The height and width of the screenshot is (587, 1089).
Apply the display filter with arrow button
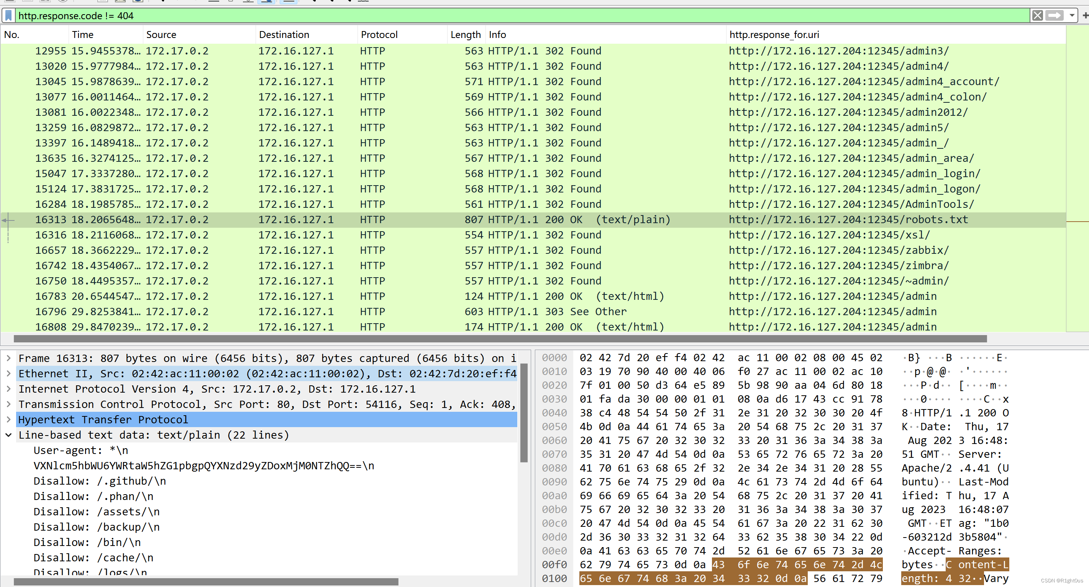click(1055, 16)
